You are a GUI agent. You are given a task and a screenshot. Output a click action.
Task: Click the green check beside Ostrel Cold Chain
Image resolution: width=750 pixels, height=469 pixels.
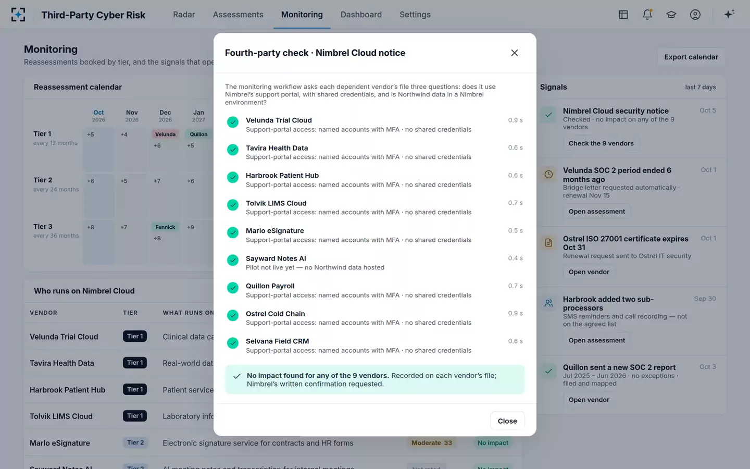pyautogui.click(x=233, y=316)
